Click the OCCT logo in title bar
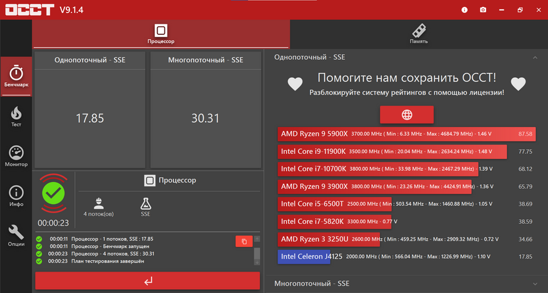Viewport: 548px width, 293px height. click(x=30, y=10)
